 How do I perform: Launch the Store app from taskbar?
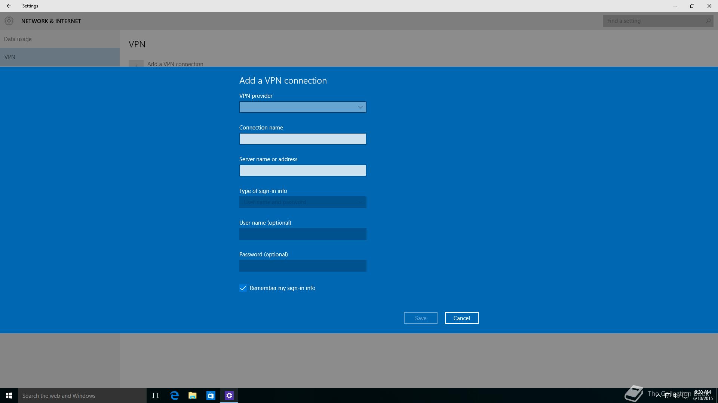click(x=211, y=396)
